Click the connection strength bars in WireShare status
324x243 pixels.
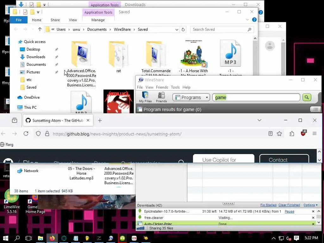click(x=140, y=228)
